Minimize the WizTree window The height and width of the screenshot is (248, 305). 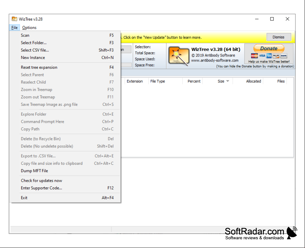[257, 19]
